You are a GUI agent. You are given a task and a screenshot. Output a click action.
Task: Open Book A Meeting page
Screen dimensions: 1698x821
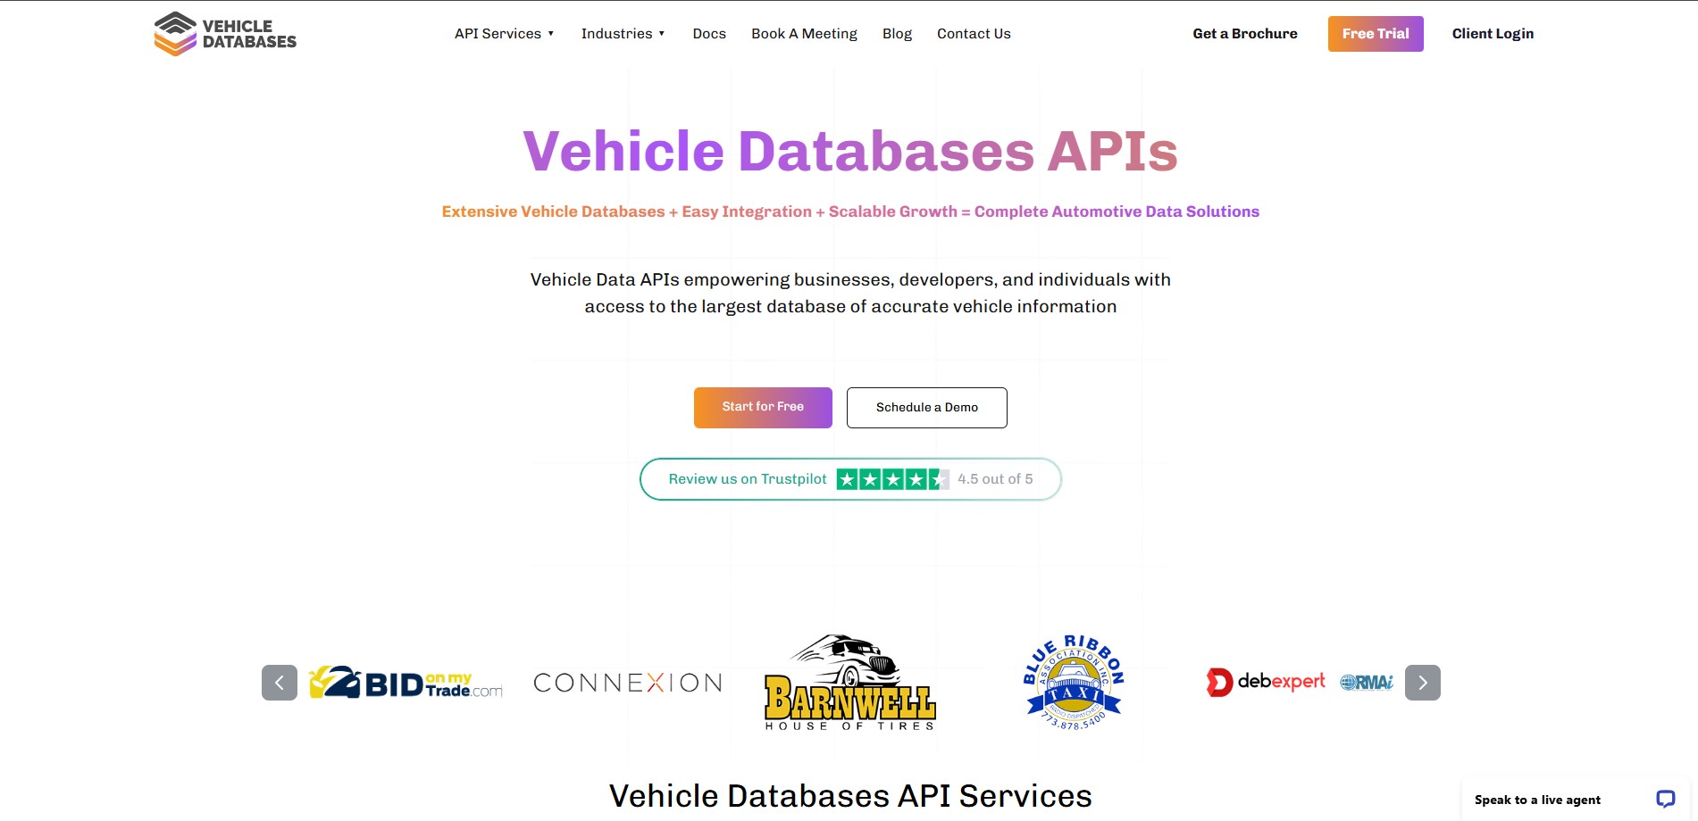[x=804, y=34]
